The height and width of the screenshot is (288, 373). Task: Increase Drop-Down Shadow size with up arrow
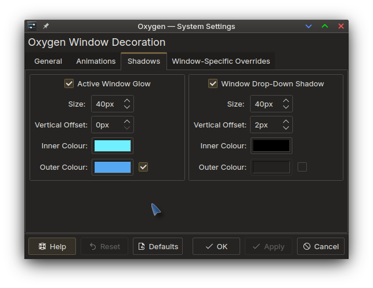(286, 100)
